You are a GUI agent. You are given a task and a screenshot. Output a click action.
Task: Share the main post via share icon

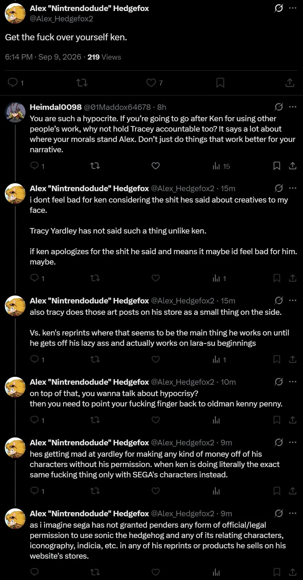(x=290, y=83)
